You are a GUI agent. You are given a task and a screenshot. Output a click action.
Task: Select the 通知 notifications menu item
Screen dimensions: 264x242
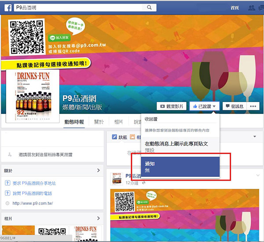tap(180, 167)
